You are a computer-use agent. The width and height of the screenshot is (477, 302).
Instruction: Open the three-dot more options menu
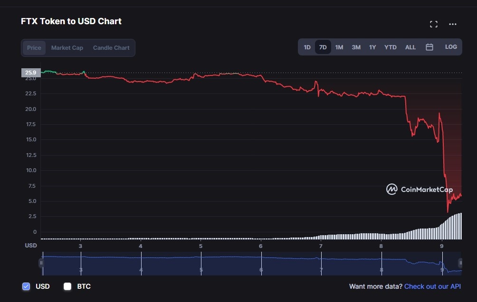pyautogui.click(x=452, y=24)
